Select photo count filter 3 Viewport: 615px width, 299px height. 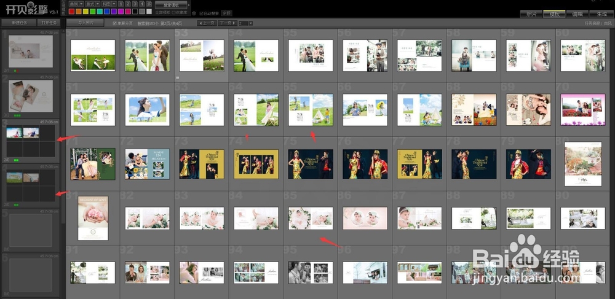pyautogui.click(x=135, y=4)
